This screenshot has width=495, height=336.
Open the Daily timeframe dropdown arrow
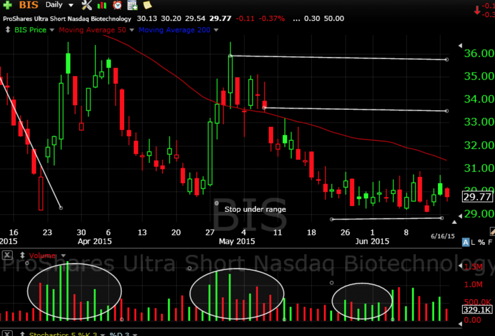[71, 5]
